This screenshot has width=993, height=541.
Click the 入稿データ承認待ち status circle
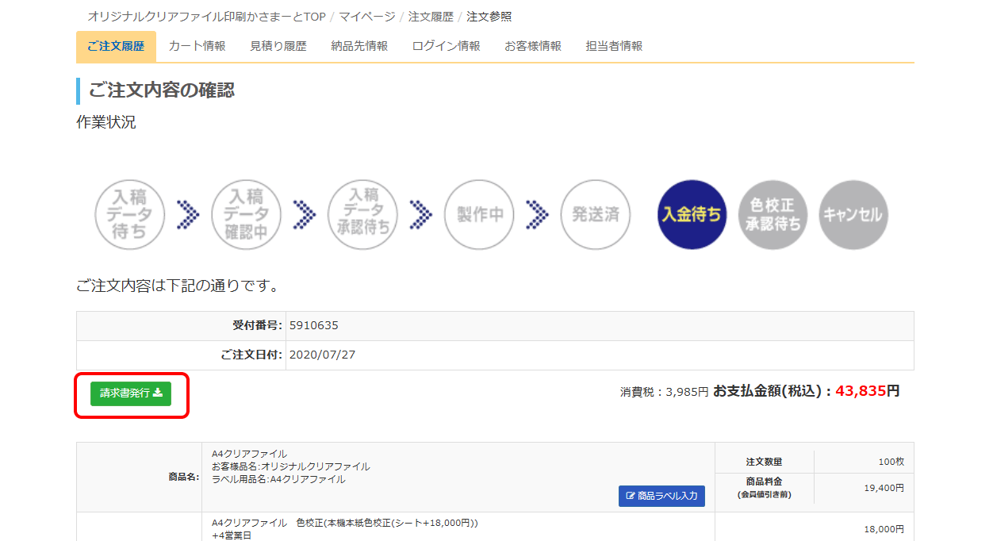click(x=362, y=214)
